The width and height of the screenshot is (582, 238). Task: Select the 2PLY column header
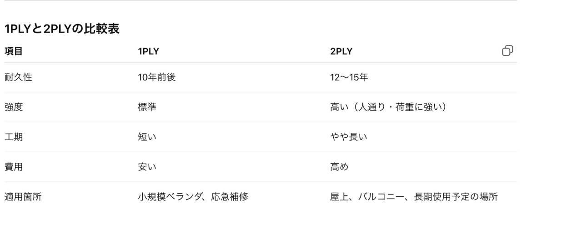[x=341, y=52]
